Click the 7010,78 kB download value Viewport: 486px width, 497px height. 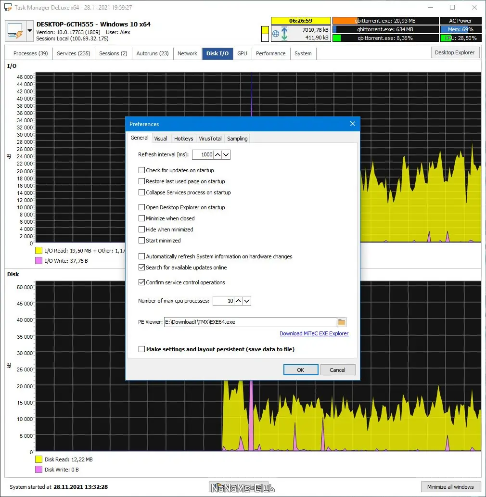[x=316, y=30]
